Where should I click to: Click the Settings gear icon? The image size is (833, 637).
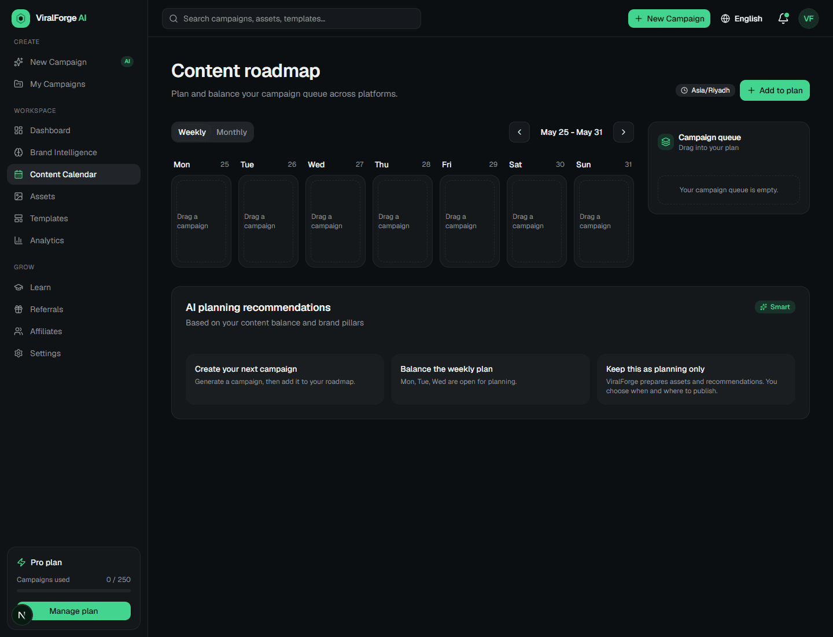19,353
